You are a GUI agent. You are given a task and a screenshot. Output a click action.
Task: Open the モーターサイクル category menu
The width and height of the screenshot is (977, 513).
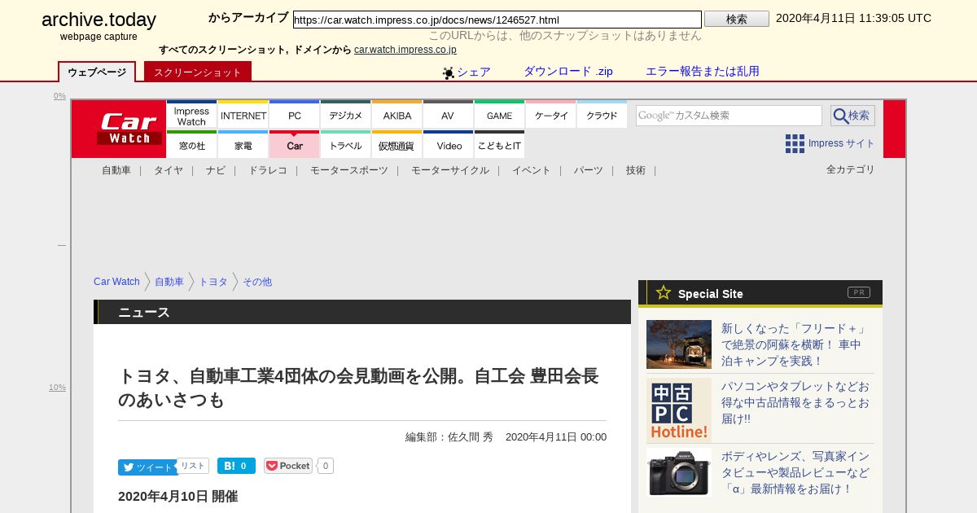tap(450, 170)
